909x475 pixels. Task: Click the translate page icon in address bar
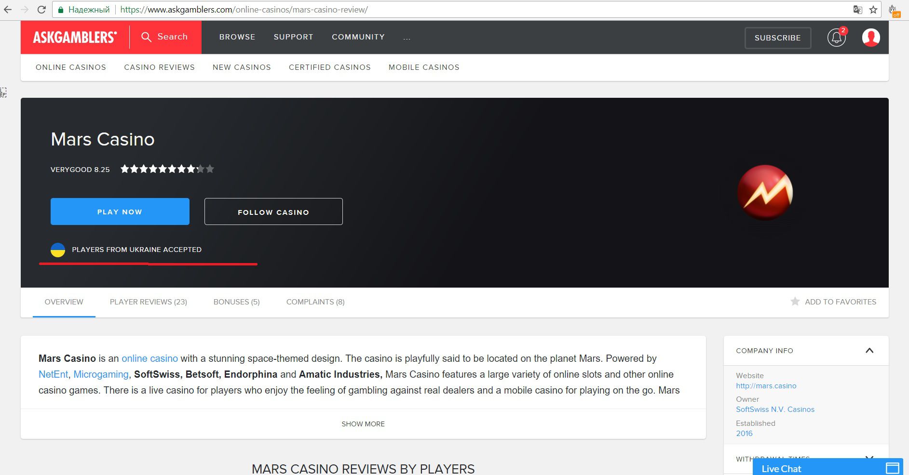[x=857, y=10]
